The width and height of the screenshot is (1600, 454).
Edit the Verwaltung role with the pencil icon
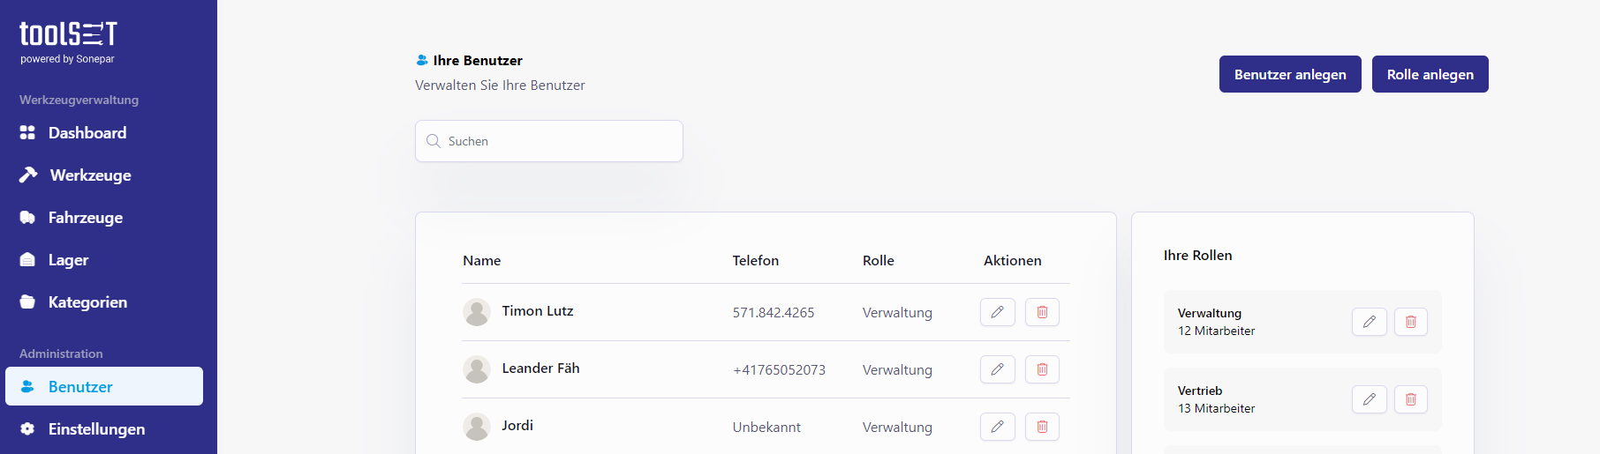pos(1369,322)
